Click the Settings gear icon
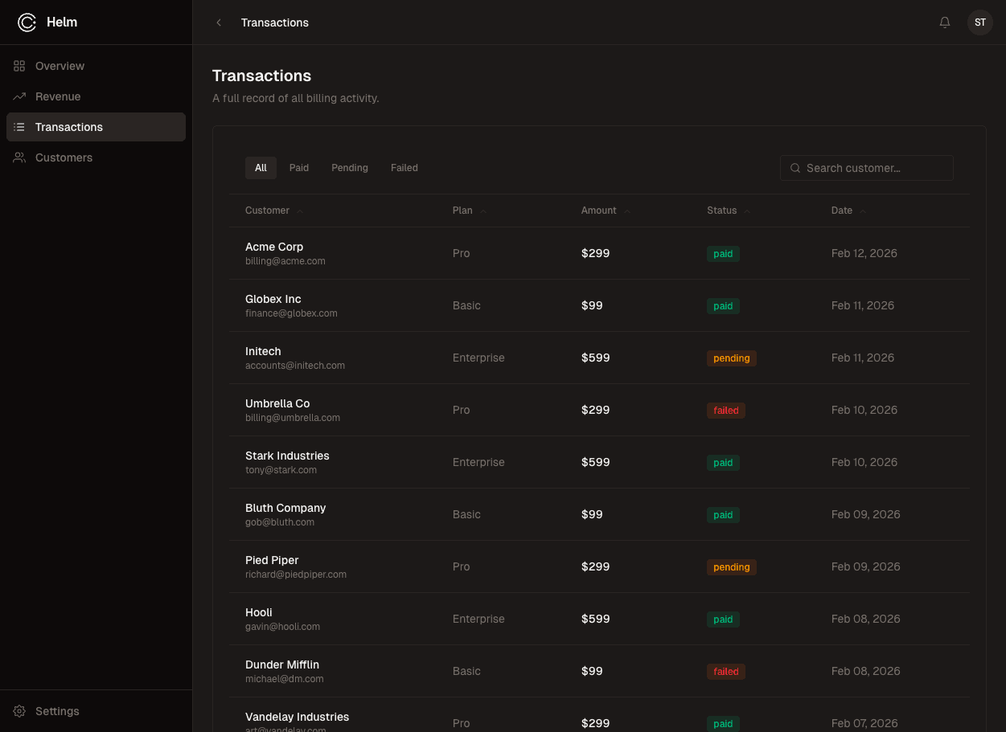 click(x=19, y=711)
